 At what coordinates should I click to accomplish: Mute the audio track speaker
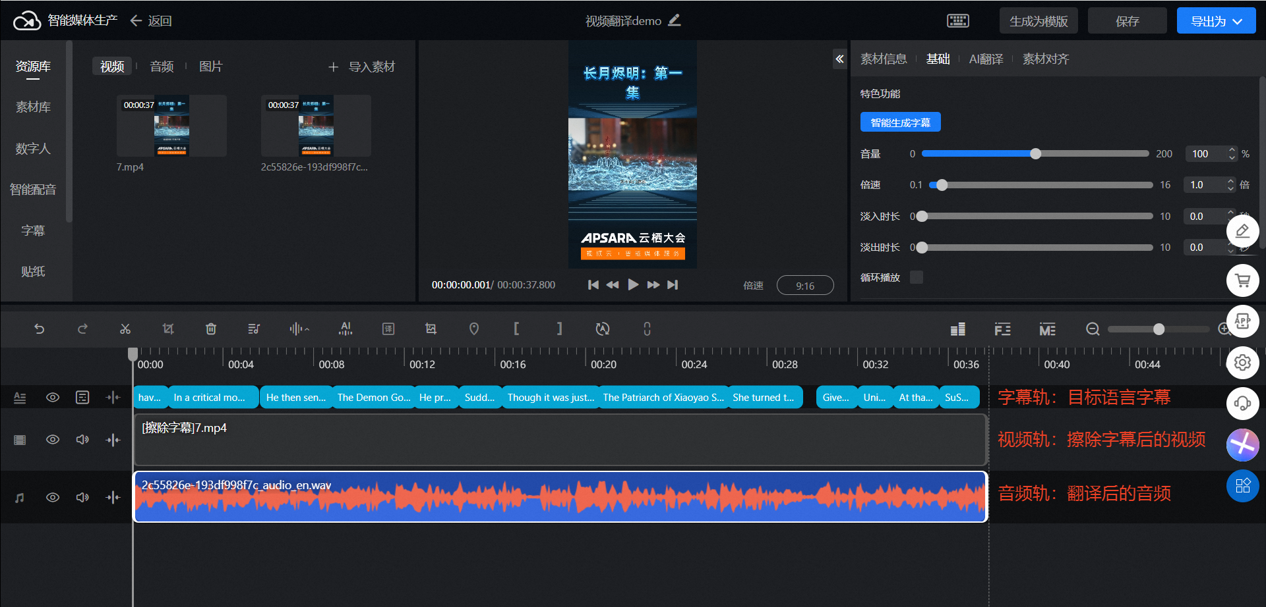point(82,497)
